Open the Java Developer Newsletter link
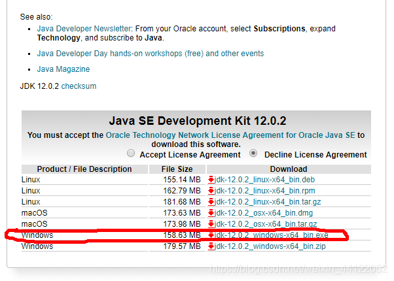 (84, 29)
